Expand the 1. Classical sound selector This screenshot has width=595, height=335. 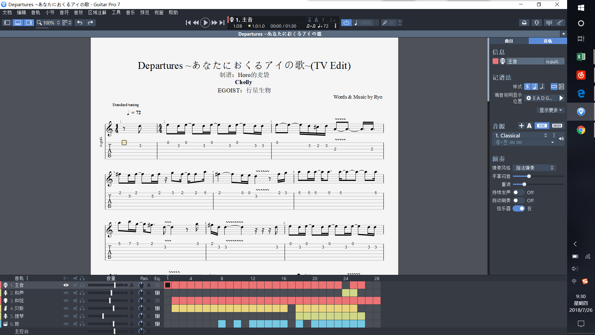click(521, 136)
